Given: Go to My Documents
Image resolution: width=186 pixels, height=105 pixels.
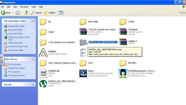Looking at the screenshot, I should [x=15, y=64].
